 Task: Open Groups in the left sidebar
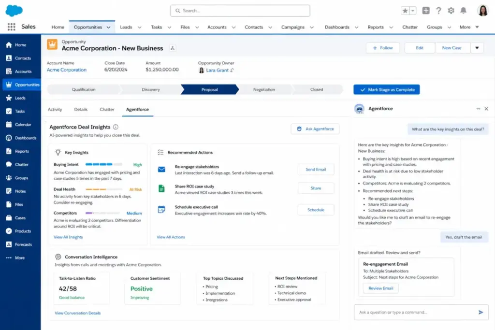point(20,178)
